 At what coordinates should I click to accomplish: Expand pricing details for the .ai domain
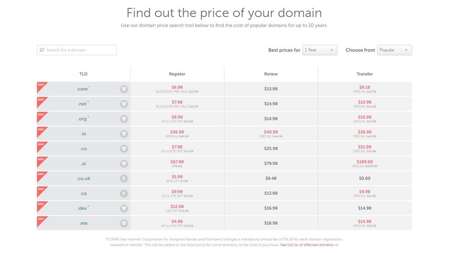point(123,163)
